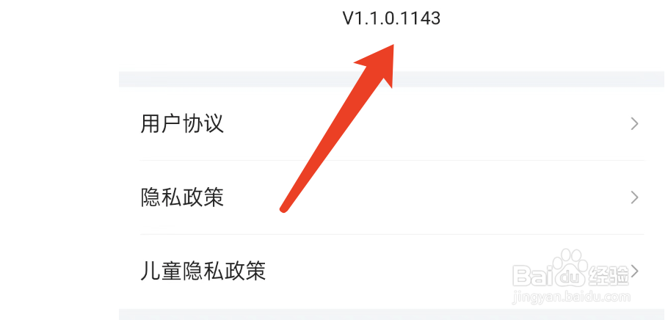View the 儿童隐私政策 text label
This screenshot has width=668, height=320.
click(x=203, y=271)
